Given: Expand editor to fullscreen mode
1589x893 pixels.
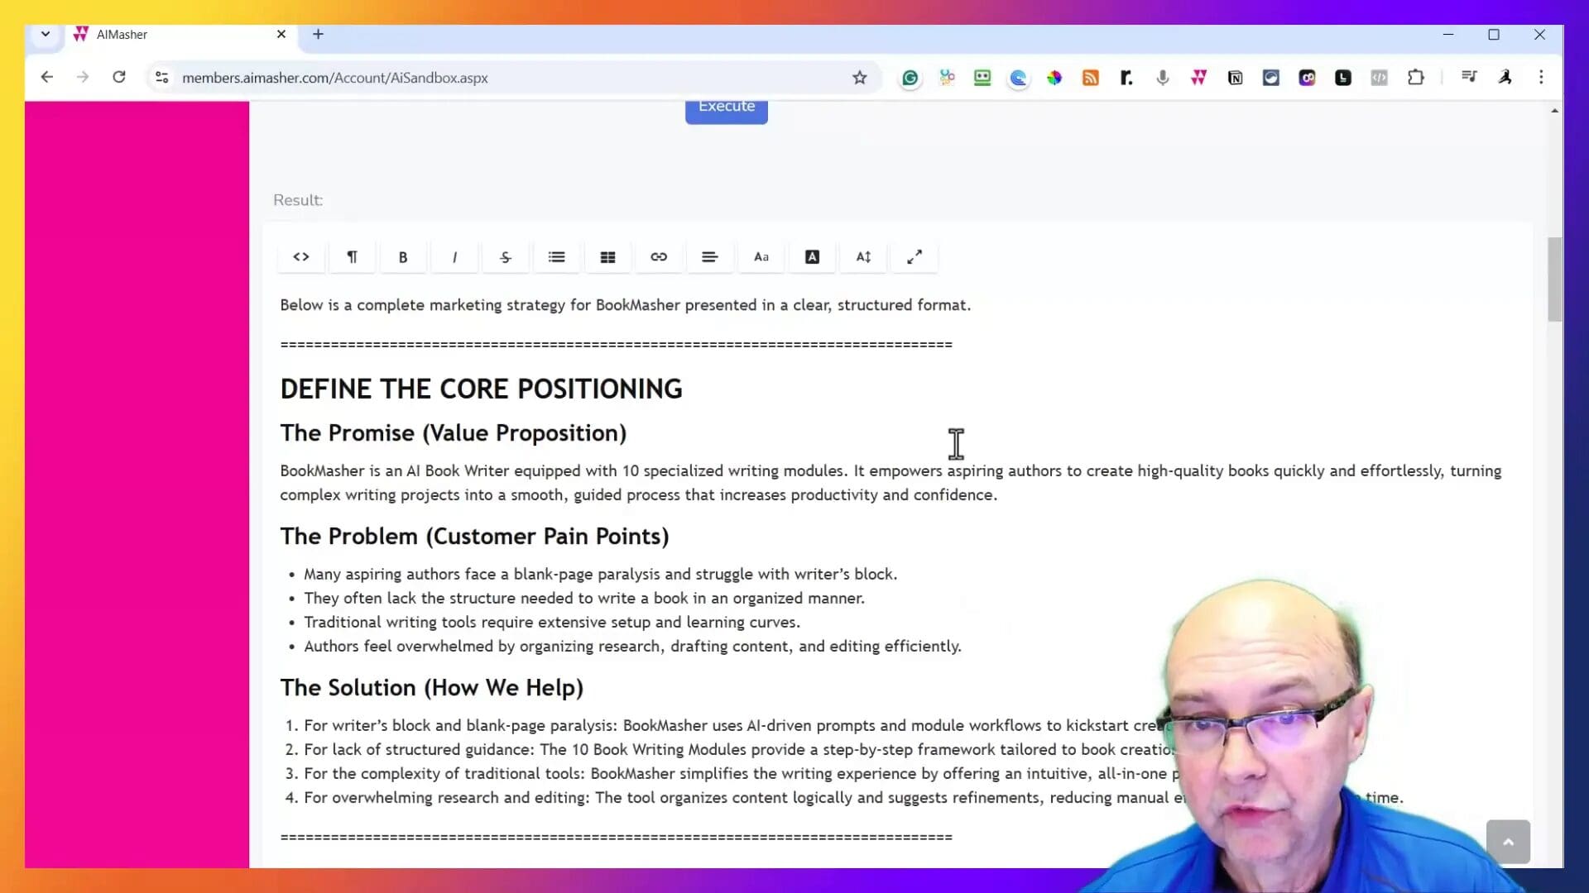Looking at the screenshot, I should [x=915, y=257].
